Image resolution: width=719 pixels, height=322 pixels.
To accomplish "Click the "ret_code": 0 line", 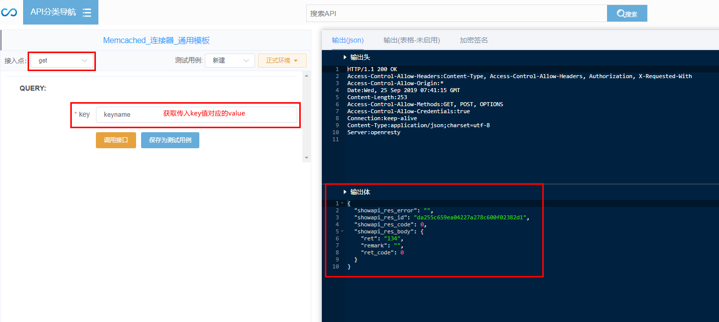I will (382, 253).
